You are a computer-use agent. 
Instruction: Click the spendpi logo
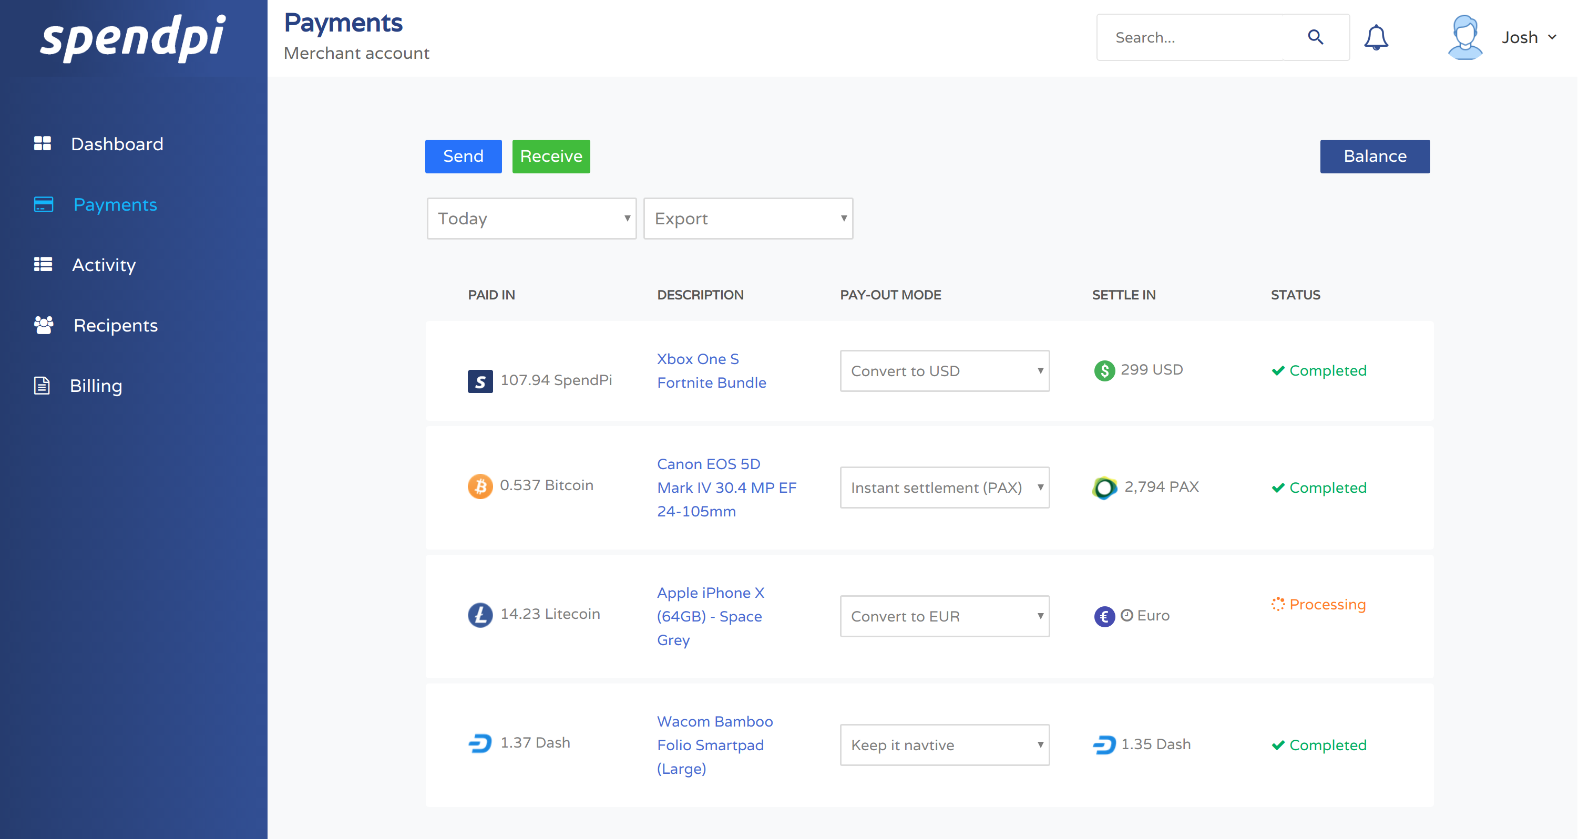click(133, 38)
